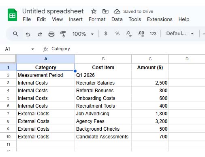
Task: Click the Amount ($) header cell
Action: tap(150, 67)
